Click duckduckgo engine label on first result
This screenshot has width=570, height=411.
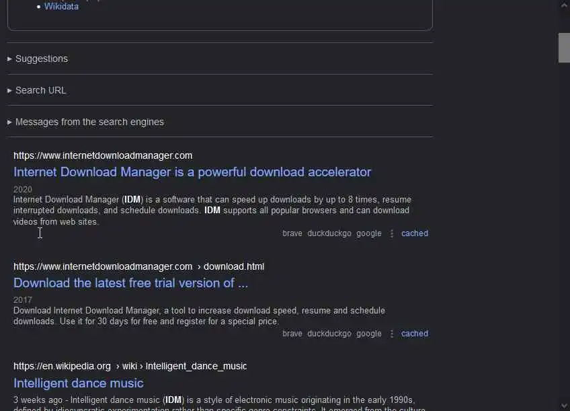(x=329, y=233)
